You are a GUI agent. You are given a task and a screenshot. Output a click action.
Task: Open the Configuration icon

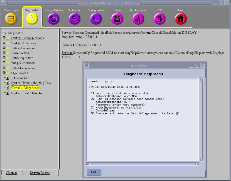coord(96,19)
